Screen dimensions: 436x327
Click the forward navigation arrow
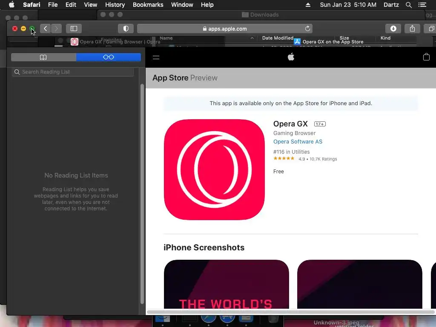tap(56, 29)
